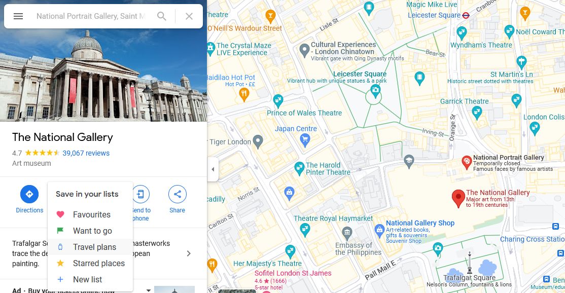
Task: Click The National Gallery red map pin
Action: point(458,198)
